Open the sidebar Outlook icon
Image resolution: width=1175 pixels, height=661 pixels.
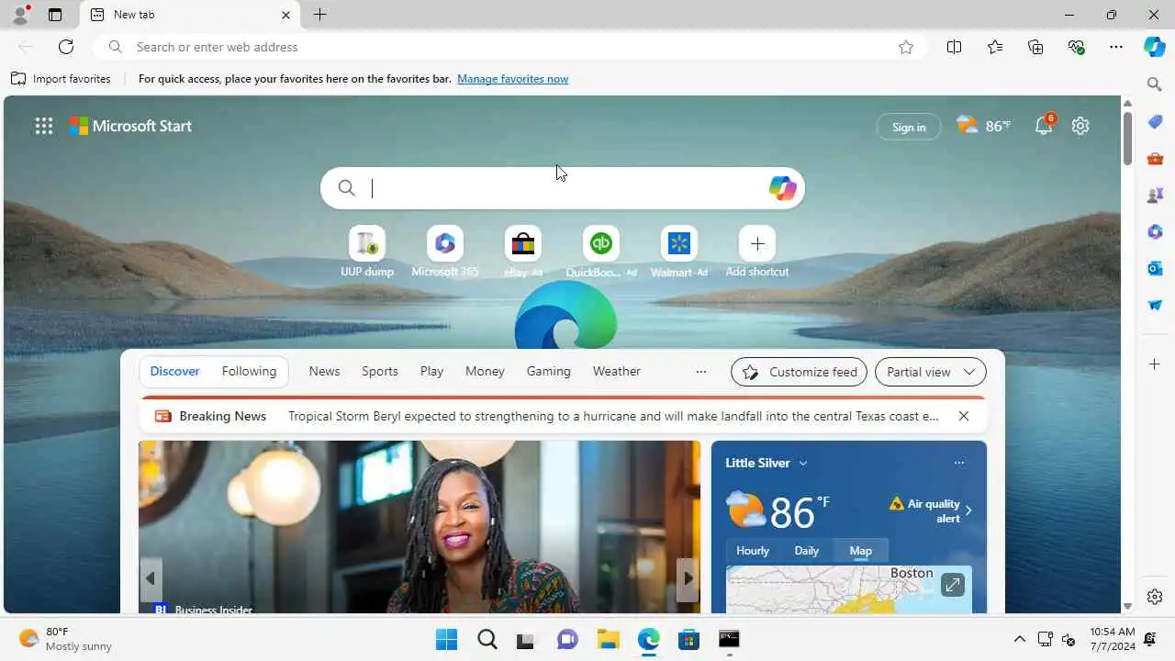tap(1155, 268)
